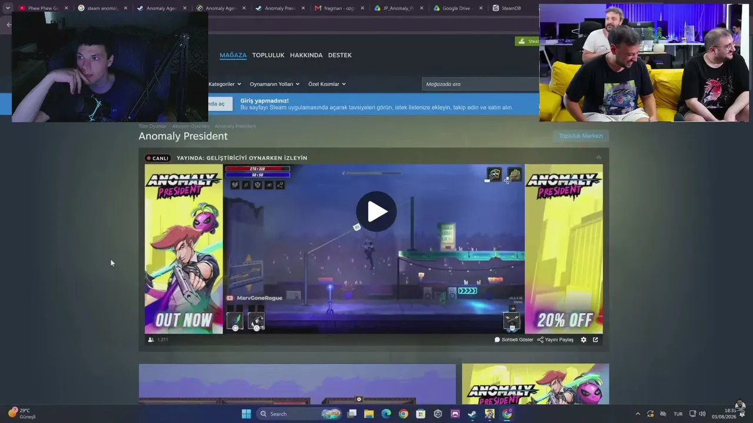Click the CANLI live badge
This screenshot has height=423, width=753.
point(158,158)
